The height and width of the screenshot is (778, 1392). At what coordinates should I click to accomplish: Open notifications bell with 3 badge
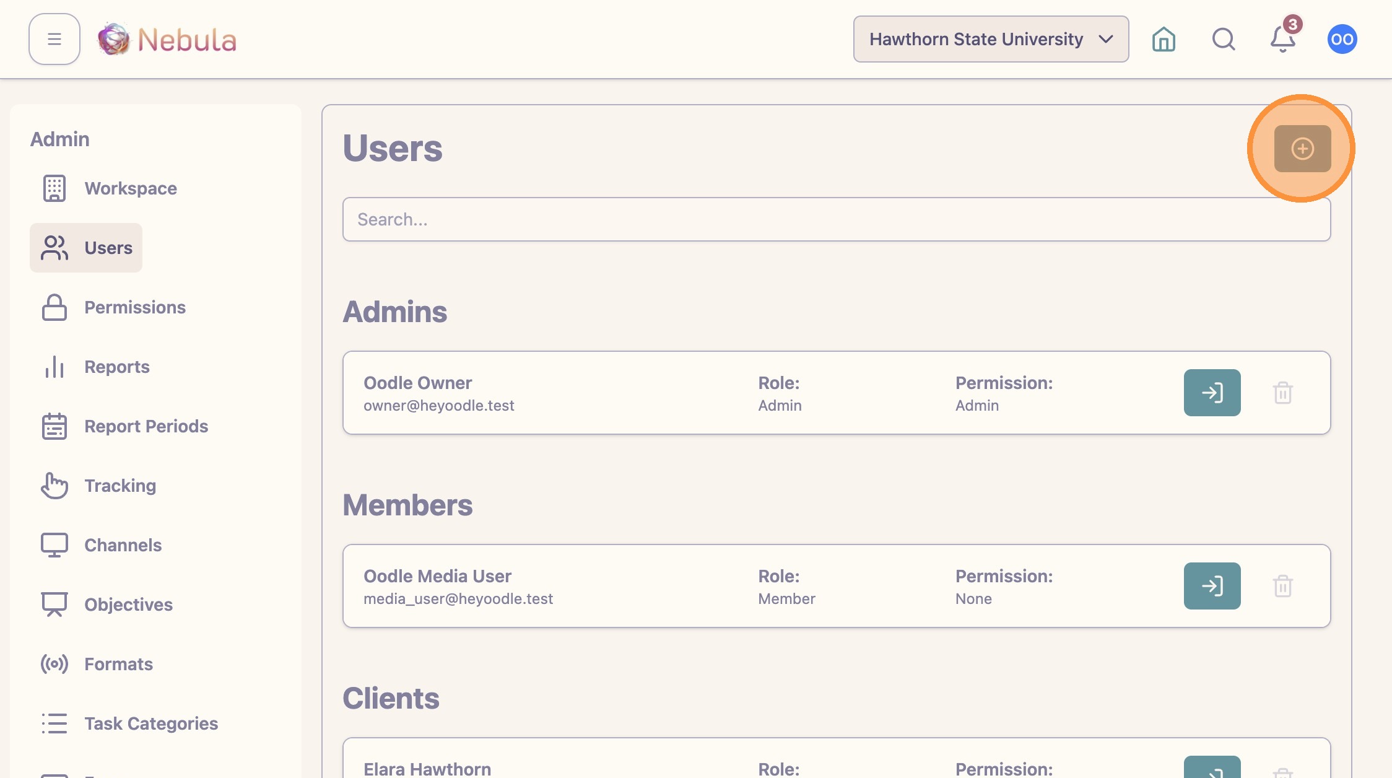tap(1284, 38)
